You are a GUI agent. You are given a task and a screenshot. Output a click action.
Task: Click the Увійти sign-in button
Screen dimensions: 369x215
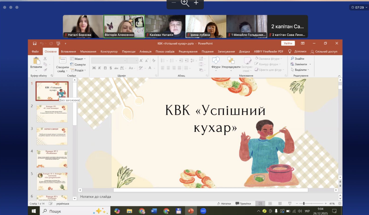pos(288,43)
